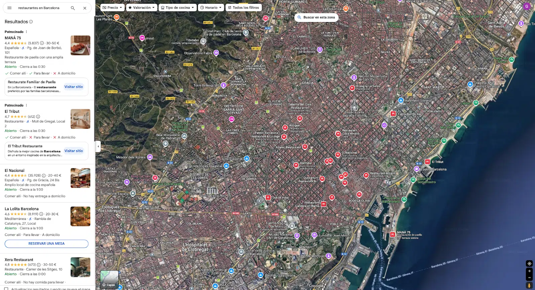Click El Tribut Restaurante ad heading
The height and width of the screenshot is (290, 535).
[25, 146]
